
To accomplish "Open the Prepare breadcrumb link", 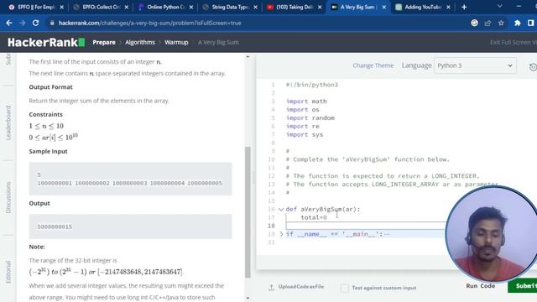I will [104, 43].
